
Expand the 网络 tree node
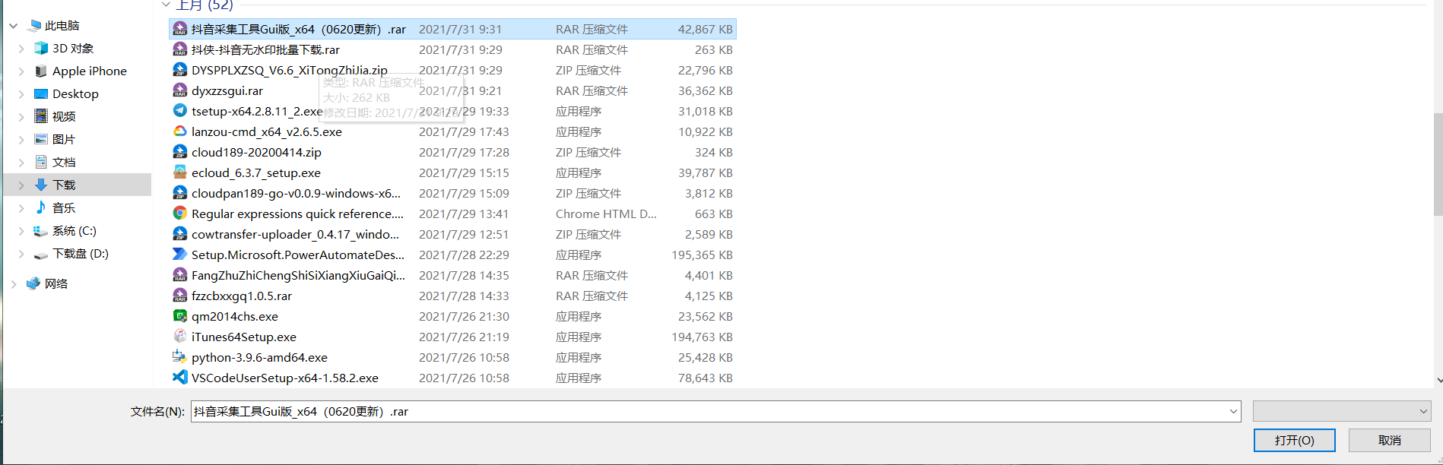[13, 284]
